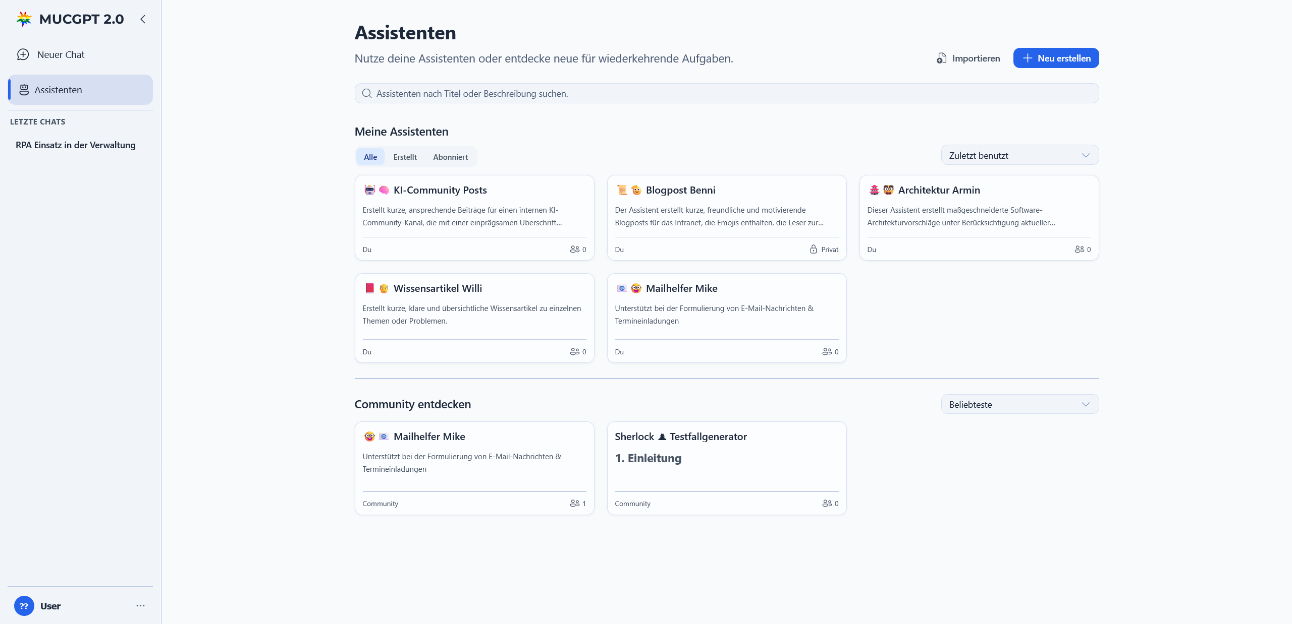Click the Assistenten robot icon in sidebar
Screen dimensions: 1292x624
point(24,90)
